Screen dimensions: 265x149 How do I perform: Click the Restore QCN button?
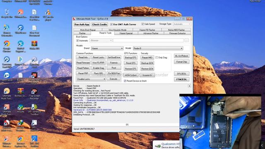[x=147, y=69]
